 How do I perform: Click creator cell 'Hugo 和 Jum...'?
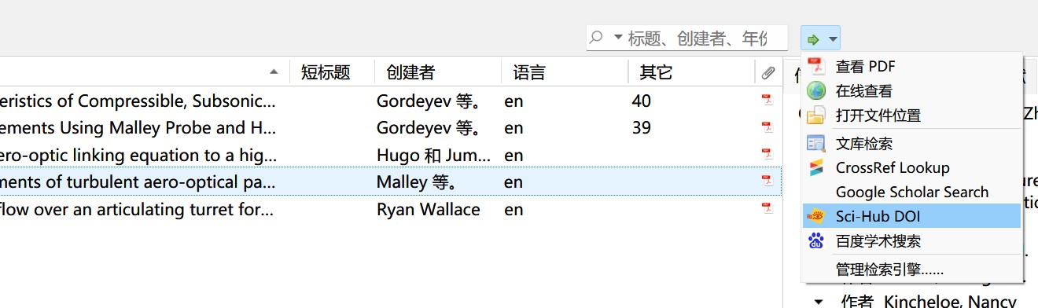tap(433, 155)
